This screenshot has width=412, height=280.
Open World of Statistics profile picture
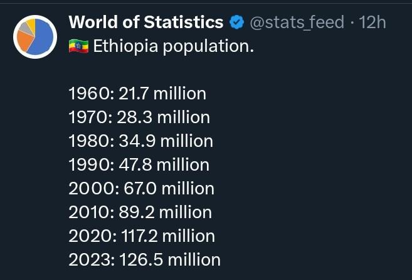(35, 37)
